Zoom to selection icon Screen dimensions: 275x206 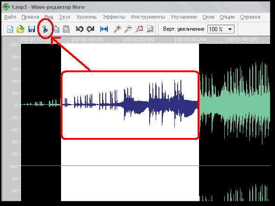coord(139,29)
